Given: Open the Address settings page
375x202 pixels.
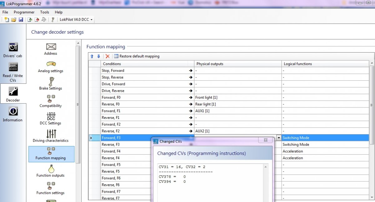Looking at the screenshot, I should 51,49.
